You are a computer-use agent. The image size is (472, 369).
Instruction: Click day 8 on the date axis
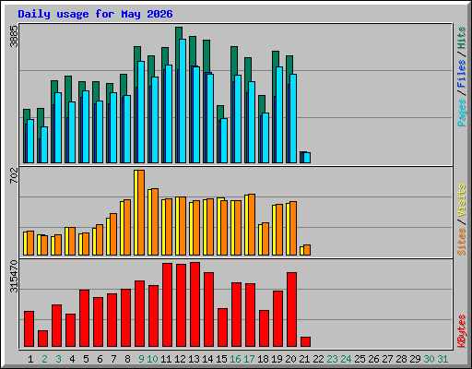(127, 359)
